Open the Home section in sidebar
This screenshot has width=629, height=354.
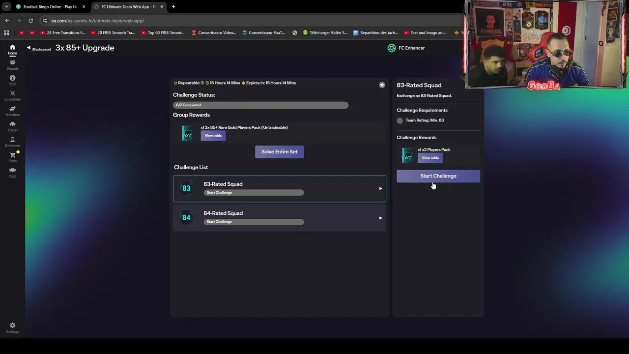tap(12, 50)
